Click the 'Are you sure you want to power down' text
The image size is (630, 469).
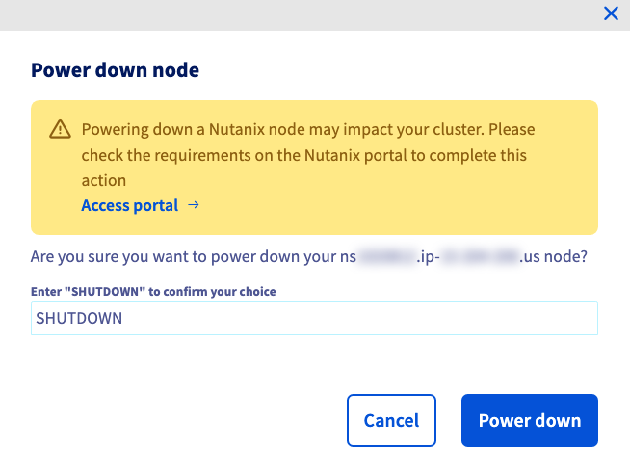point(309,256)
